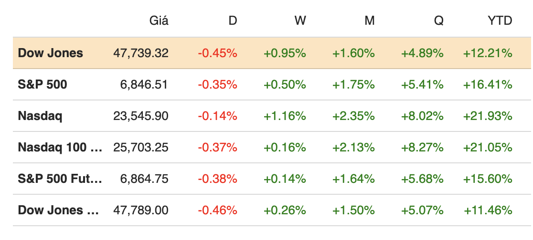Image resolution: width=533 pixels, height=240 pixels.
Task: Sort by the Giá column header
Action: point(159,20)
